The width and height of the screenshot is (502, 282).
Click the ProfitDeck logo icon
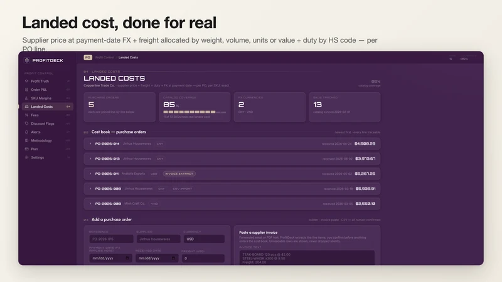[27, 60]
